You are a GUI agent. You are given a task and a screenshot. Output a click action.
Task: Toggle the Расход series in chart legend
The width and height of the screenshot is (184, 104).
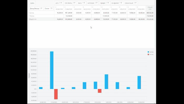pos(150,55)
